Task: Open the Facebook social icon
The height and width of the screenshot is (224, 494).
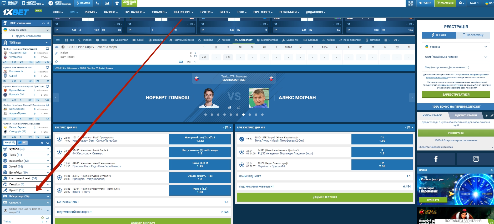Action: [x=436, y=159]
